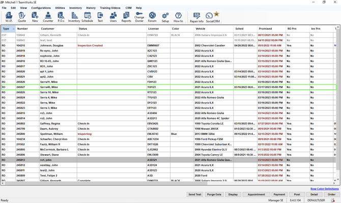Open the Training Videos menu
This screenshot has height=203, width=341.
coord(110,8)
